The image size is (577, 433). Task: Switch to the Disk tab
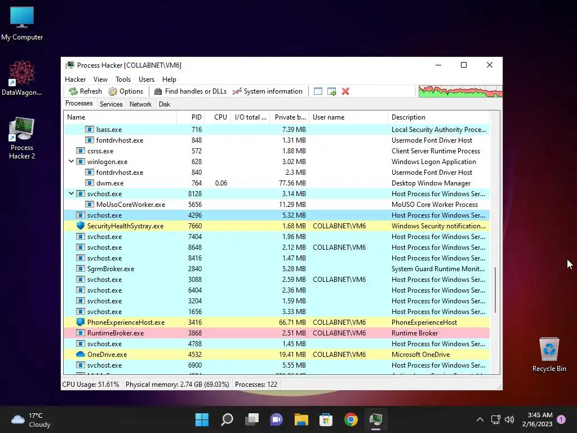[x=165, y=104]
